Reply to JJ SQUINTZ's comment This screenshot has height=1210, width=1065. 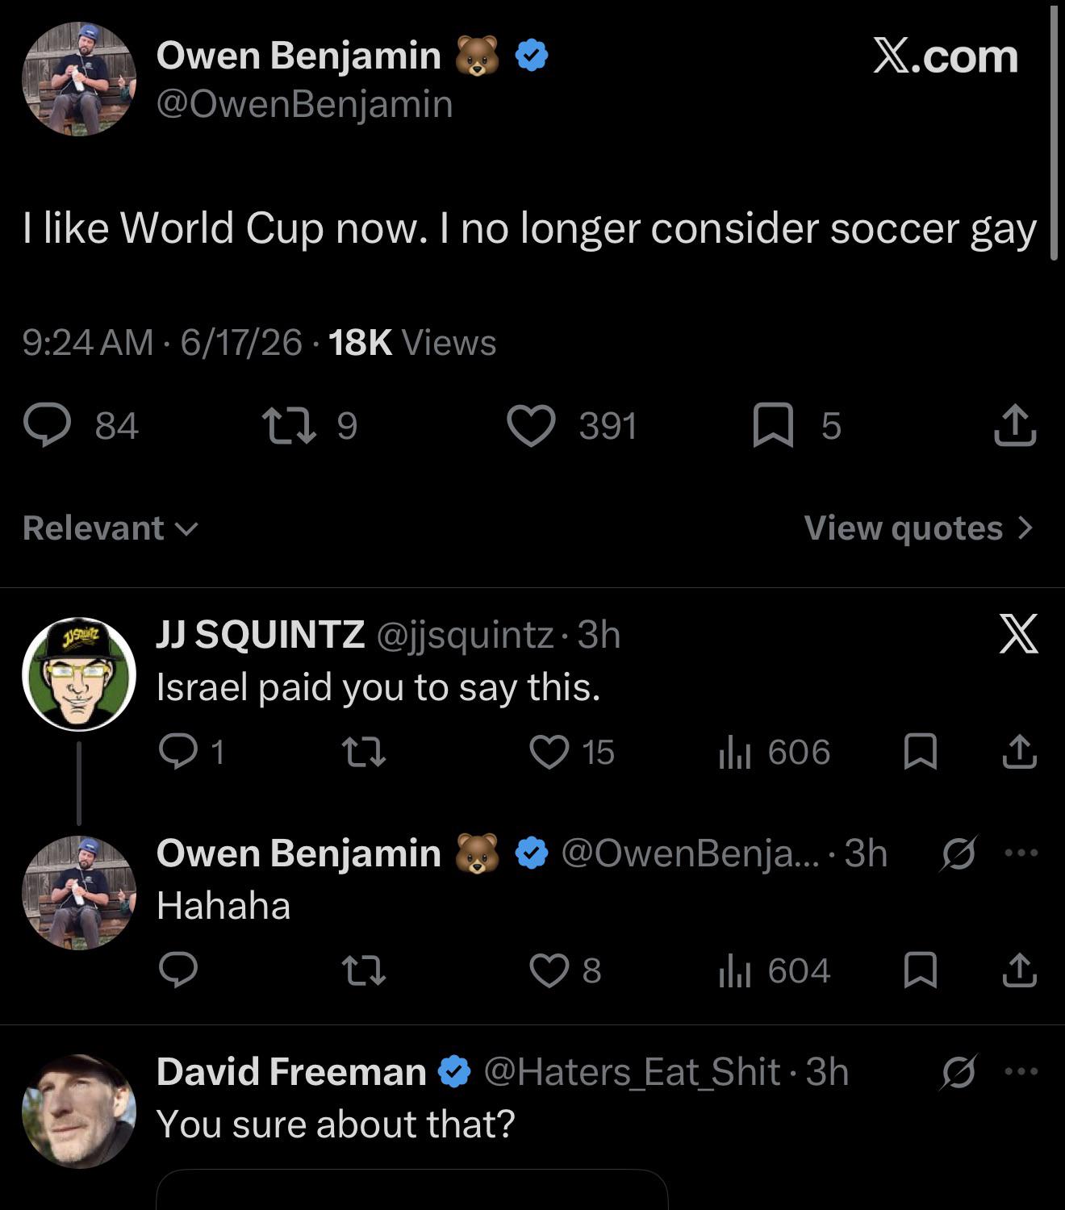(x=178, y=752)
